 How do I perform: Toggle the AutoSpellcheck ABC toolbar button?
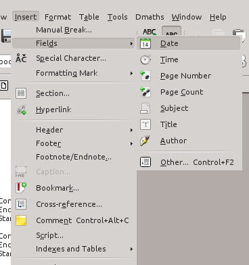pos(171,32)
